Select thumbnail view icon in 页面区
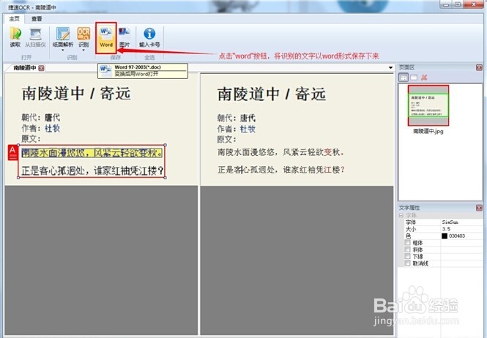The height and width of the screenshot is (338, 487). coord(404,78)
